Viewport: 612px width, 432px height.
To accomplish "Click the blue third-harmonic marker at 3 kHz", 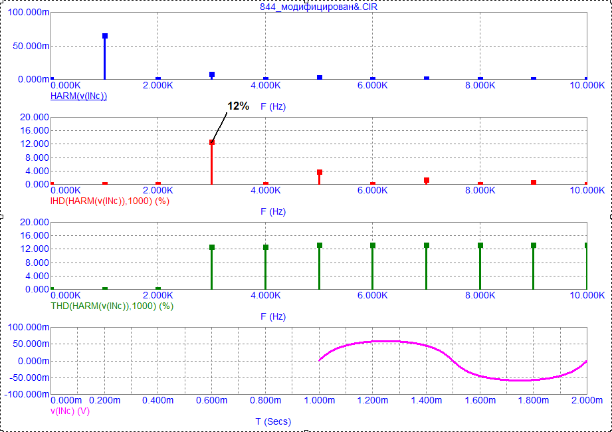I will [212, 74].
